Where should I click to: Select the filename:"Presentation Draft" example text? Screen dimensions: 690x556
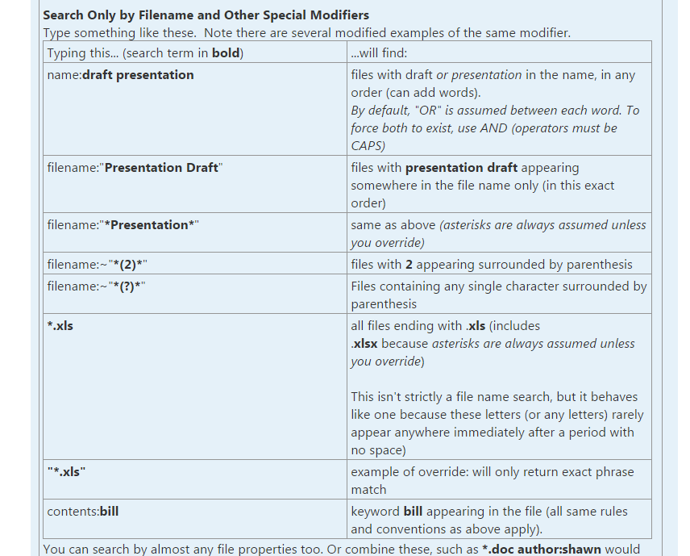click(135, 167)
